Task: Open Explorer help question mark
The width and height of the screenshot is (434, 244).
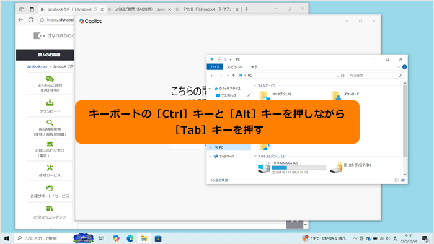Action: pyautogui.click(x=404, y=67)
